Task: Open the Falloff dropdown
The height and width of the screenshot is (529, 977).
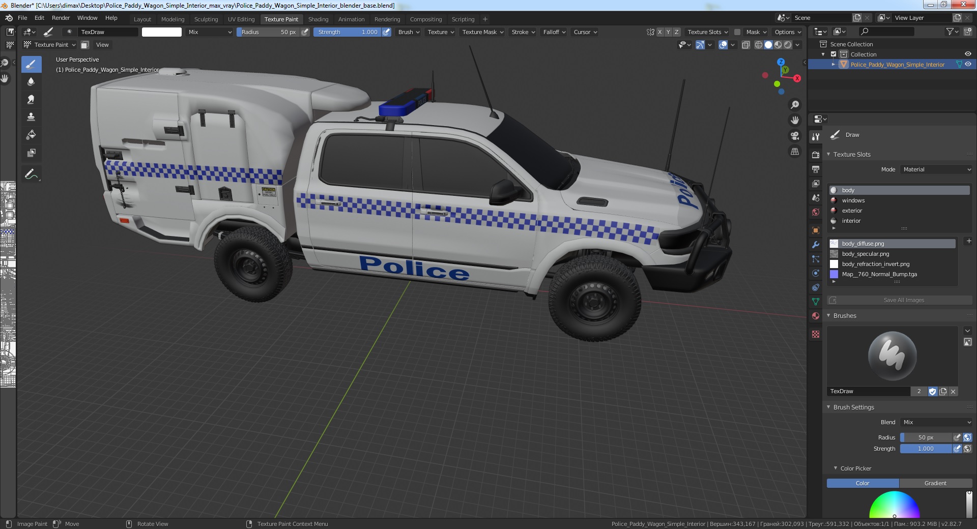Action: pyautogui.click(x=554, y=32)
